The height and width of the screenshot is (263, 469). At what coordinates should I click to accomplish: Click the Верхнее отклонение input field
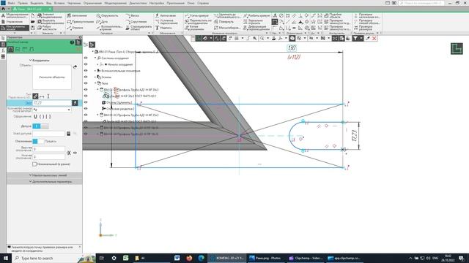pyautogui.click(x=48, y=149)
